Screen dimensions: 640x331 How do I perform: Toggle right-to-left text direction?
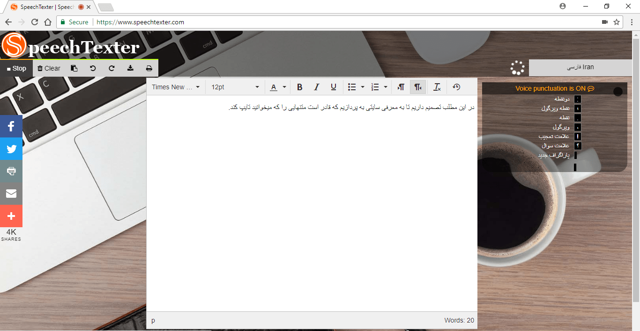tap(418, 87)
